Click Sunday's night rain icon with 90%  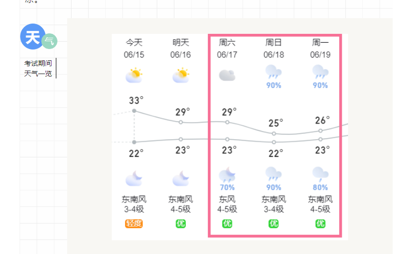tap(274, 174)
